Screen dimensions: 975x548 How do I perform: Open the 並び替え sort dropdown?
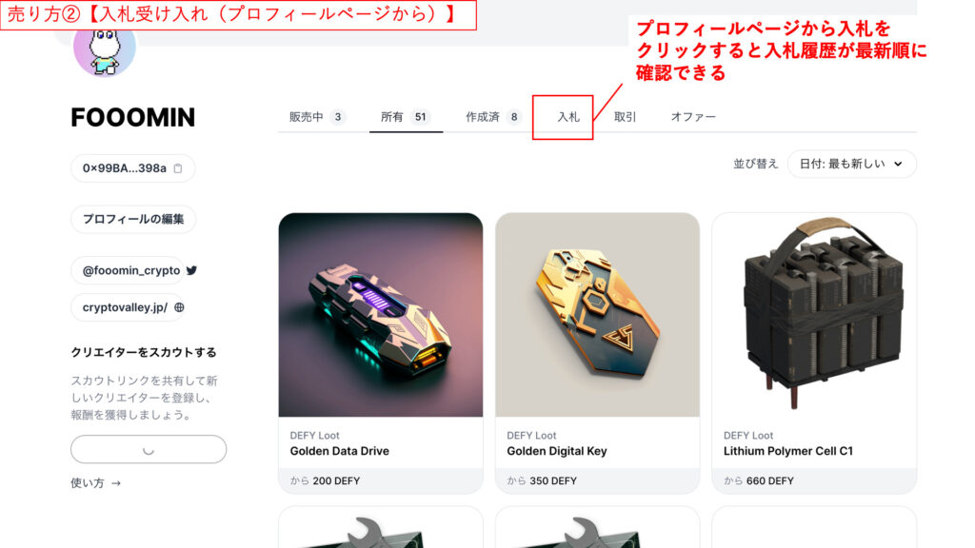[852, 164]
